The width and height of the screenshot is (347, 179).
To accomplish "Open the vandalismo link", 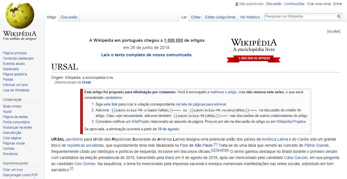I will coord(113,98).
